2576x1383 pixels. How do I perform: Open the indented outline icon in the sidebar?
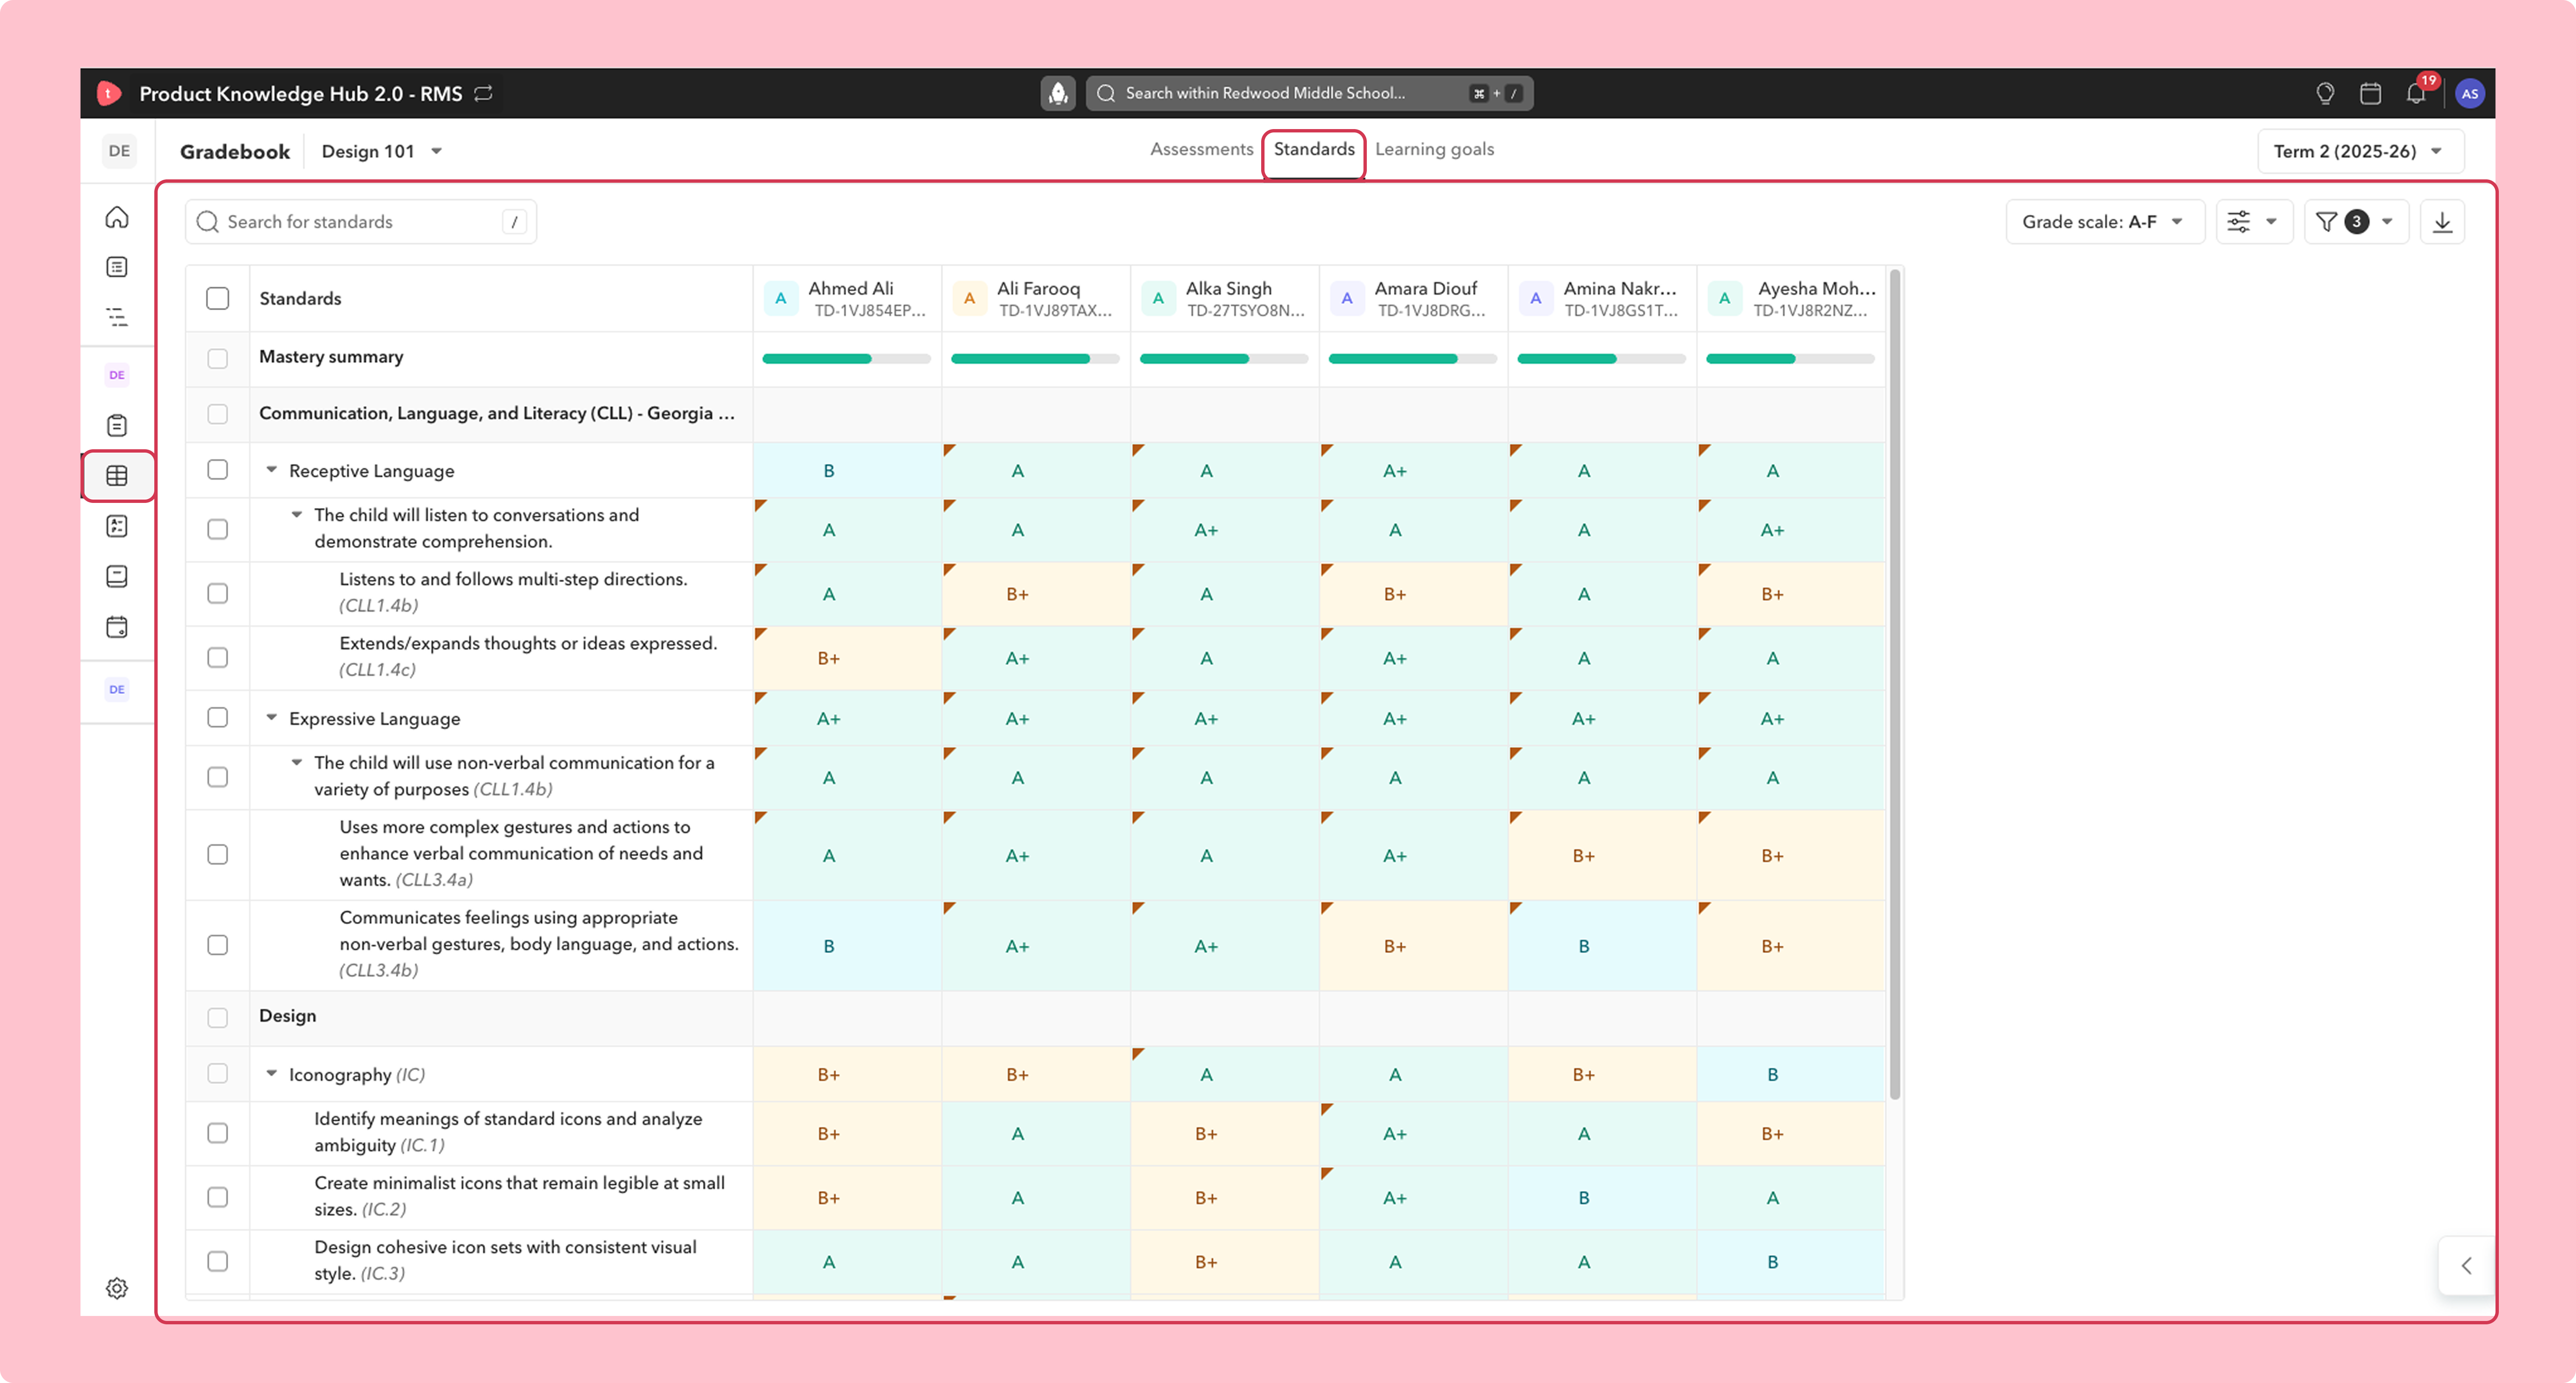click(x=117, y=318)
